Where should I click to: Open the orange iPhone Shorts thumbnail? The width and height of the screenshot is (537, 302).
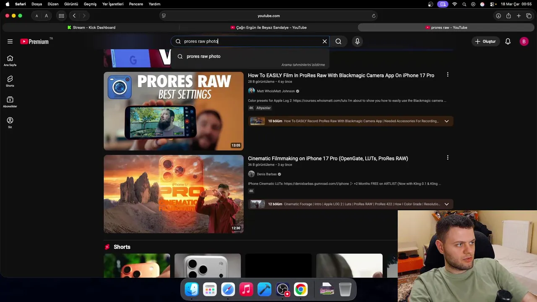[137, 266]
